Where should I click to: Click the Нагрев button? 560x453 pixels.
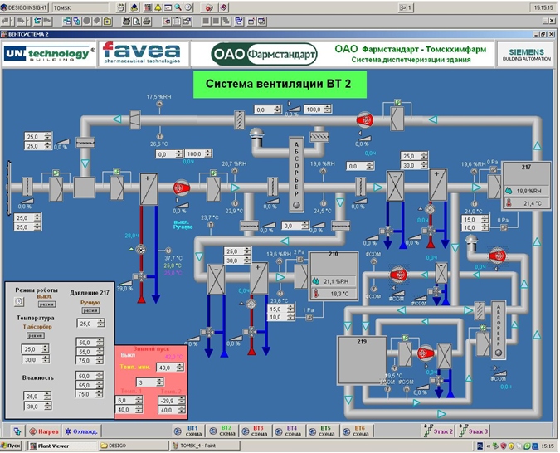[44, 431]
